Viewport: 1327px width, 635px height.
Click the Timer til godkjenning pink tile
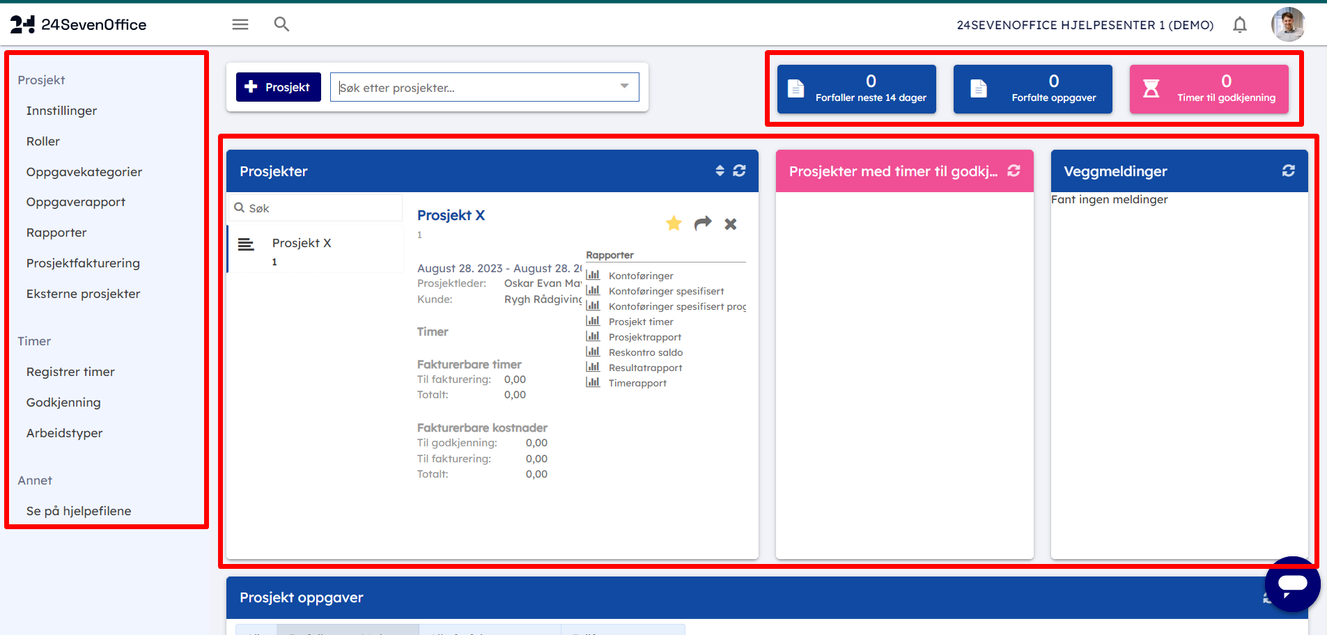(x=1209, y=89)
